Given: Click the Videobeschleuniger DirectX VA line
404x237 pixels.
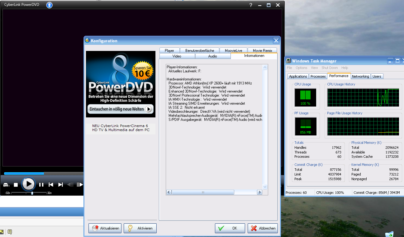Looking at the screenshot, I should tap(209, 112).
